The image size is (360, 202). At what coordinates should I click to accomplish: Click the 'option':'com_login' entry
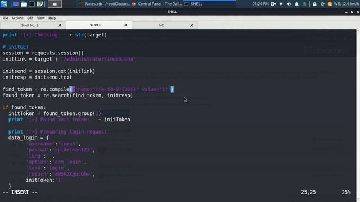56,162
